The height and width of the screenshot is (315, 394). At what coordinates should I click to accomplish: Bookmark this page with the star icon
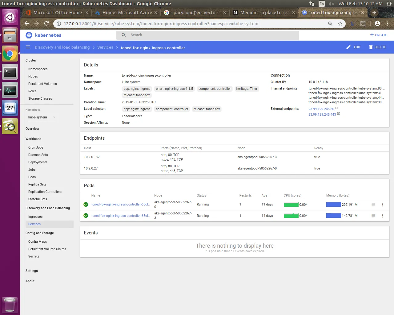coord(340,24)
